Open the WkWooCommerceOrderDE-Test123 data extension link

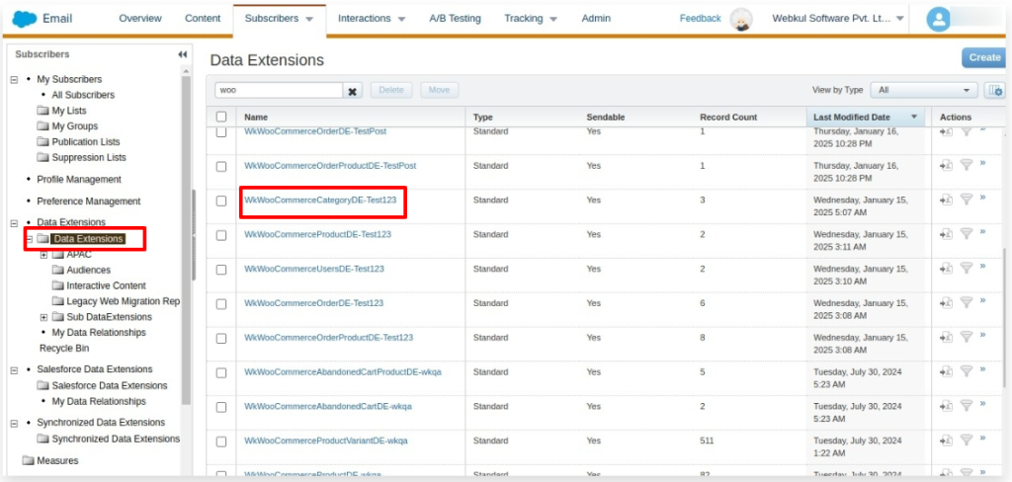[313, 303]
